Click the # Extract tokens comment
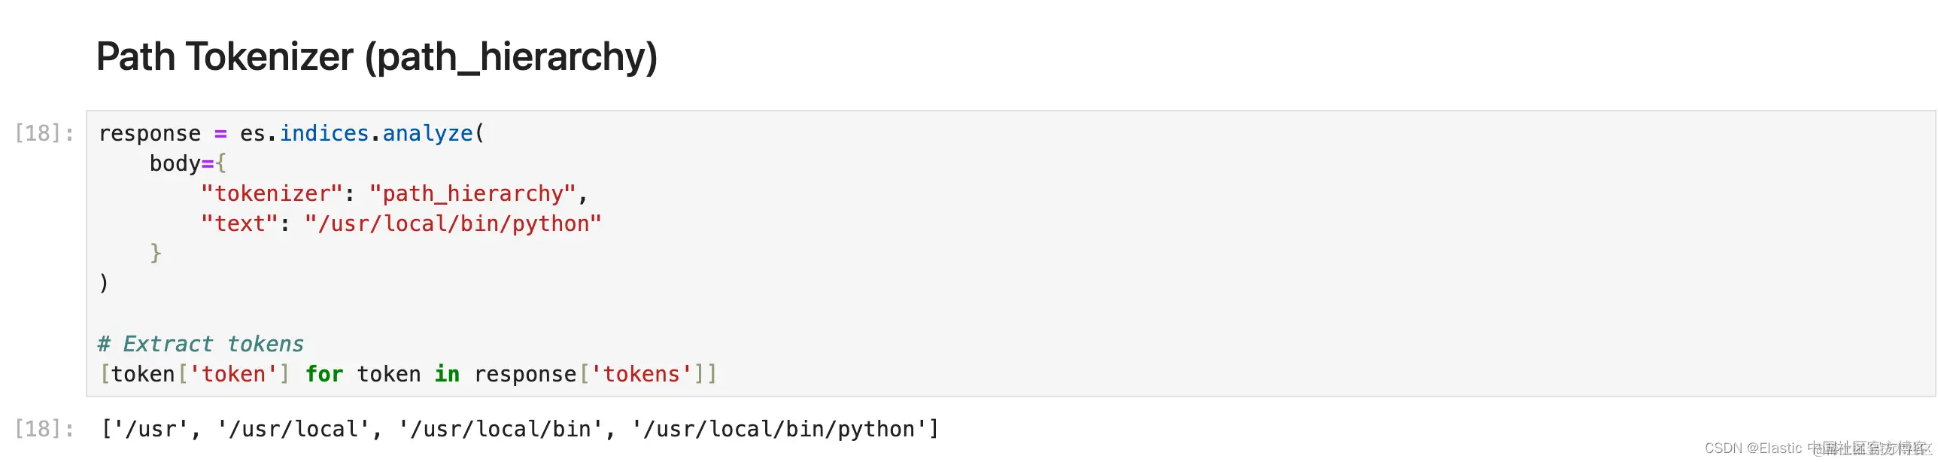Screen dimensions: 1938x462 click(200, 344)
